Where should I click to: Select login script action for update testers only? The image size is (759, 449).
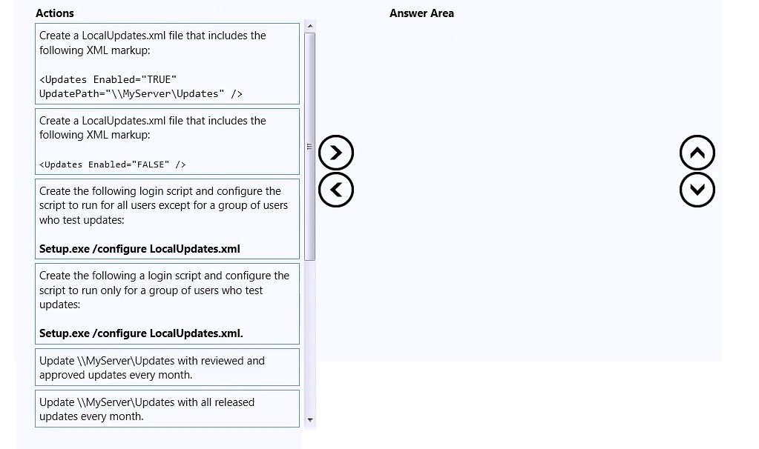[x=167, y=304]
